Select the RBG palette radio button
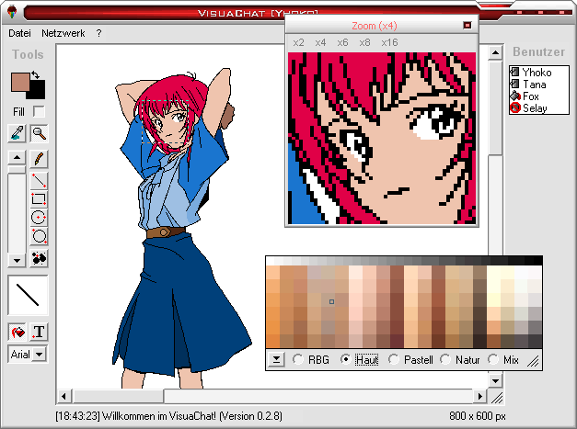The width and height of the screenshot is (577, 429). [x=298, y=360]
